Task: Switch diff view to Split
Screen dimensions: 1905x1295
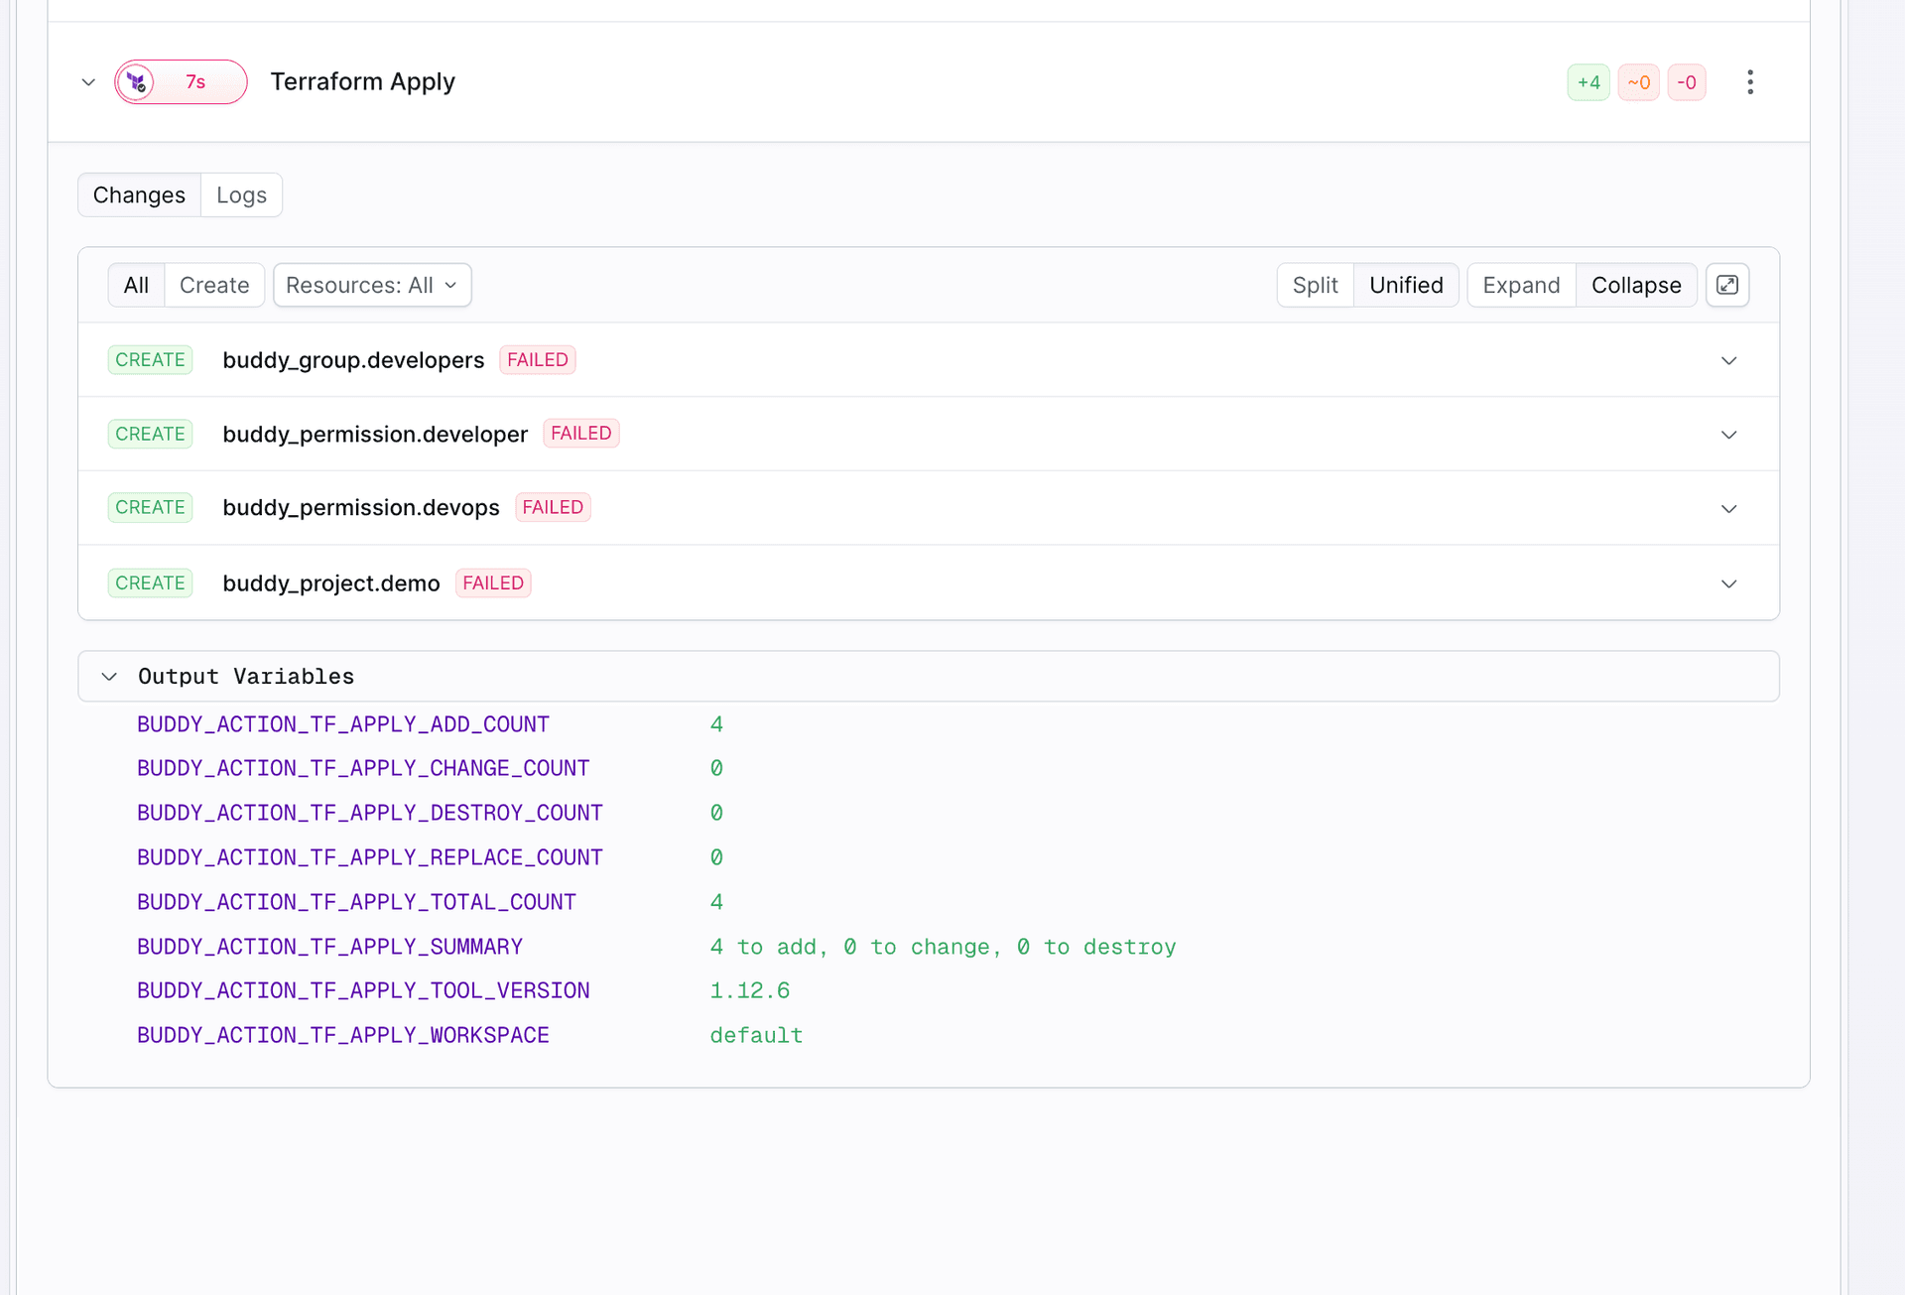Action: 1315,286
